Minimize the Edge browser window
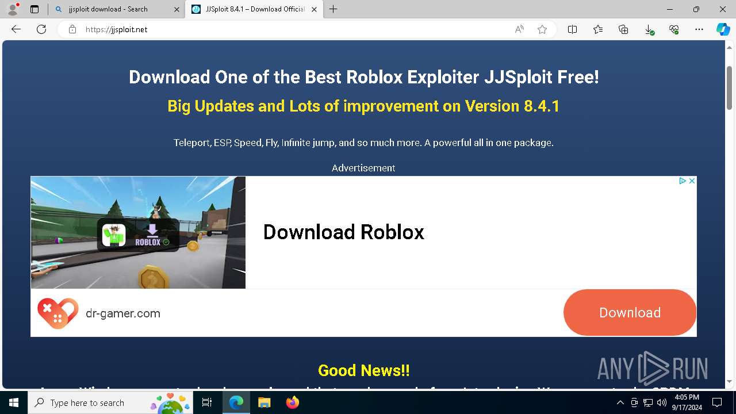Viewport: 736px width, 414px height. pos(670,9)
